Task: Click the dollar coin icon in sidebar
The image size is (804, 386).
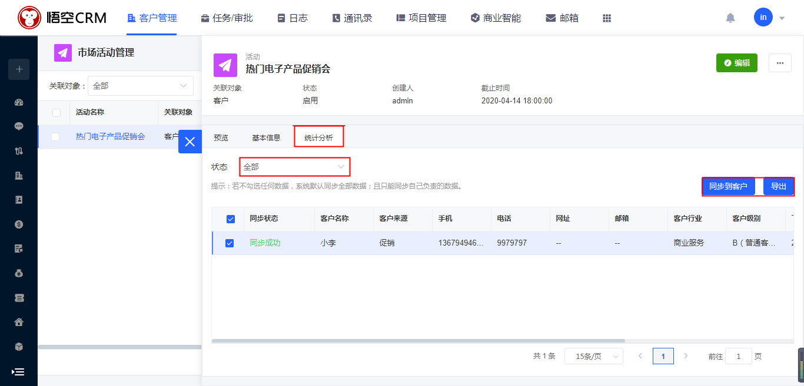Action: coord(19,224)
